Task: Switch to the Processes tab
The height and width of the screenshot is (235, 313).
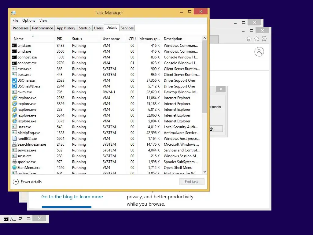Action: coord(20,28)
